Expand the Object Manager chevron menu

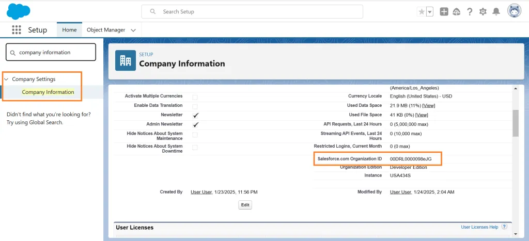pos(133,30)
